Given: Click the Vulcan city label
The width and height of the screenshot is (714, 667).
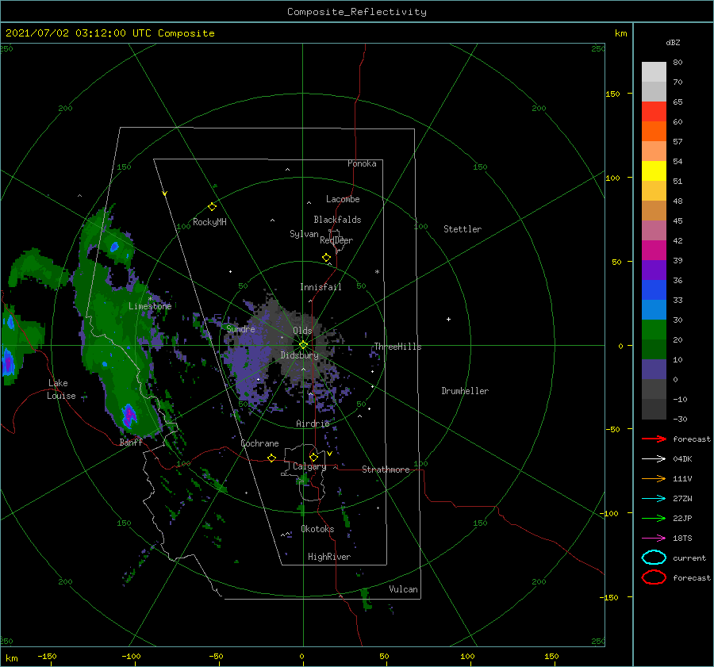Looking at the screenshot, I should click(x=404, y=589).
